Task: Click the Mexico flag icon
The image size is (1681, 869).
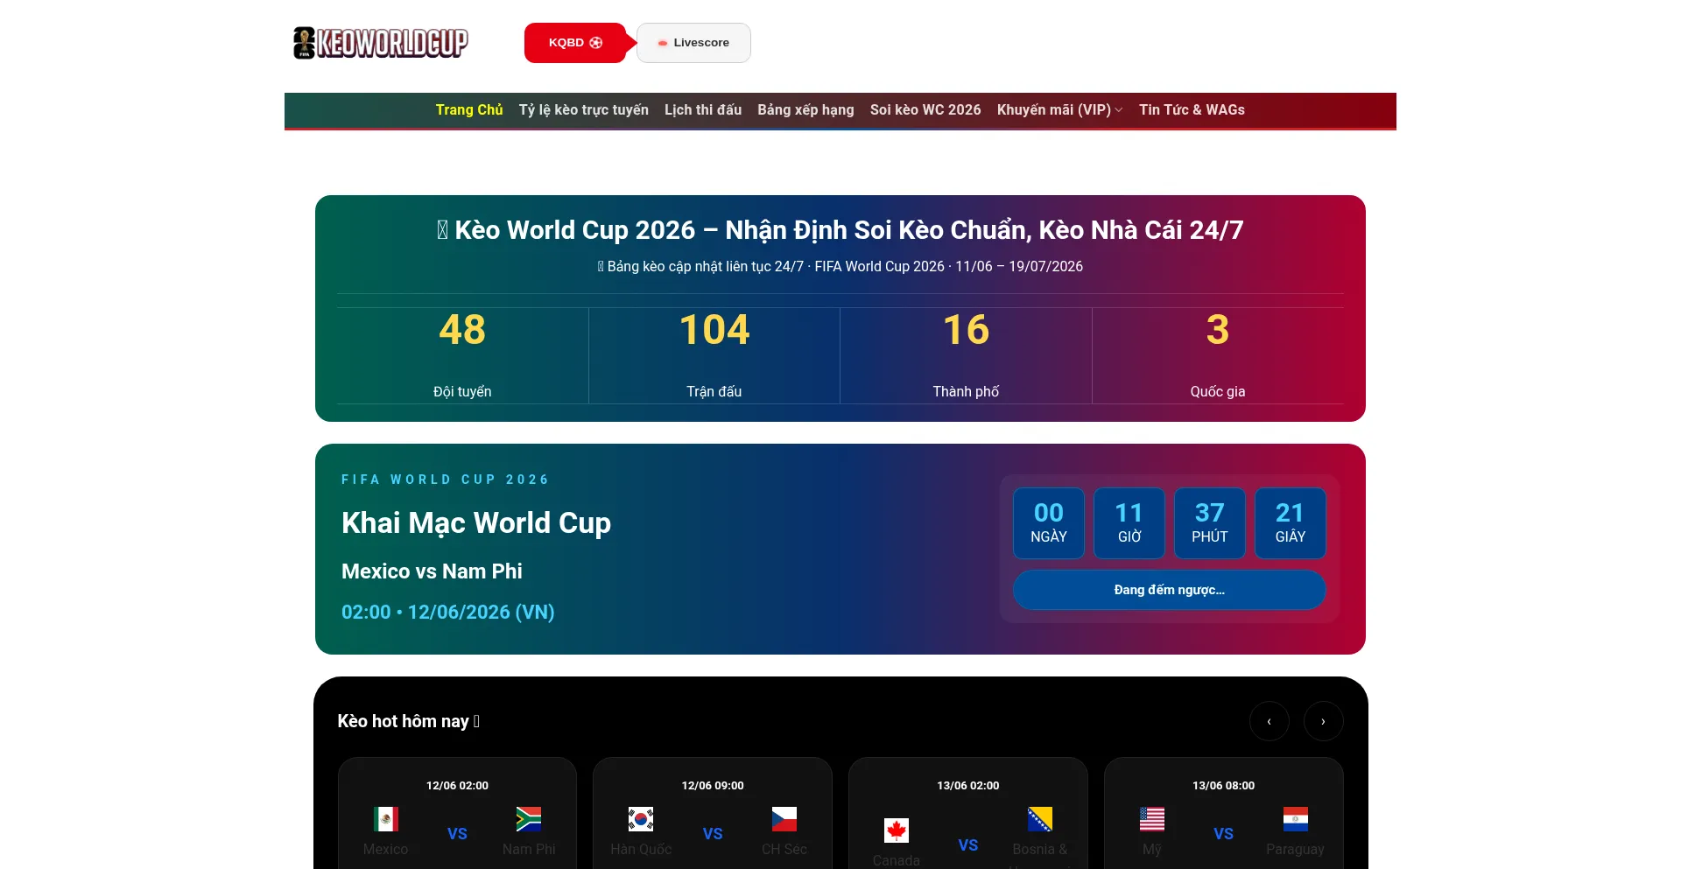Action: point(386,819)
